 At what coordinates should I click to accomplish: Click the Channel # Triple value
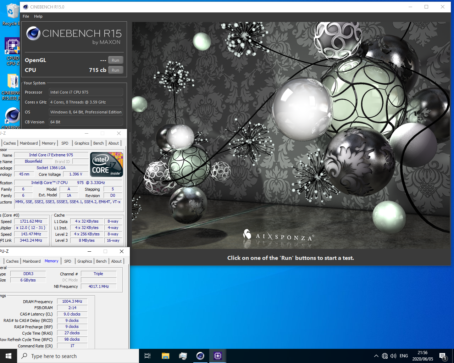point(99,274)
